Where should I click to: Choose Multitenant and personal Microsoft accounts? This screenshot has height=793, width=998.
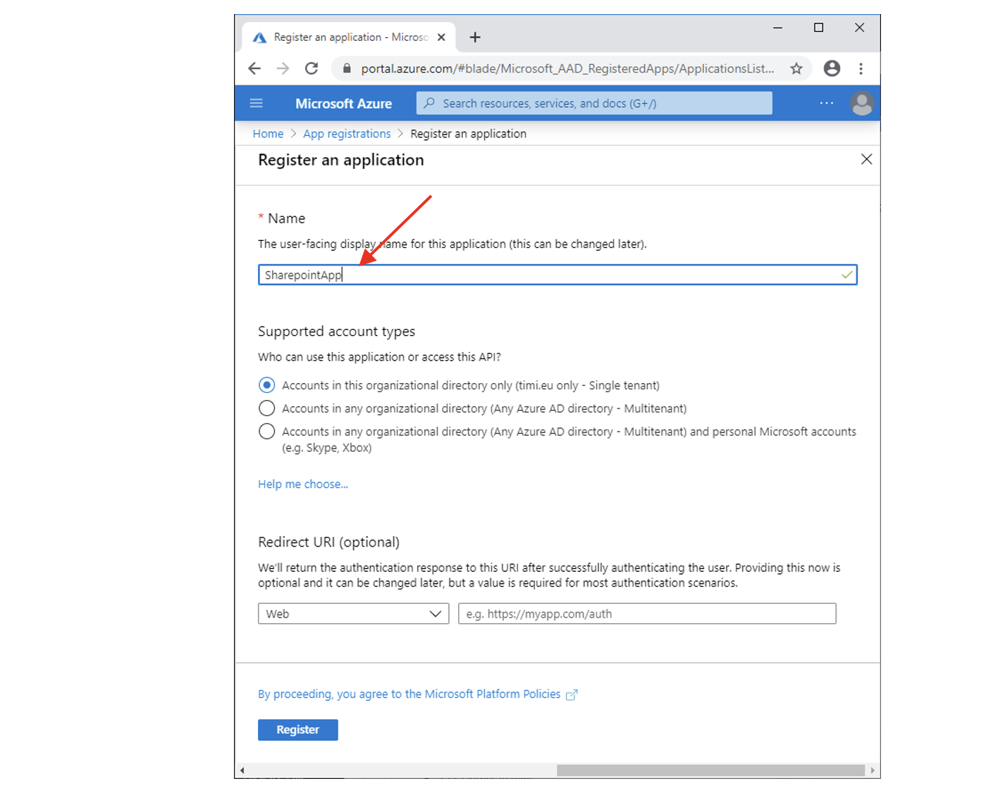click(267, 432)
